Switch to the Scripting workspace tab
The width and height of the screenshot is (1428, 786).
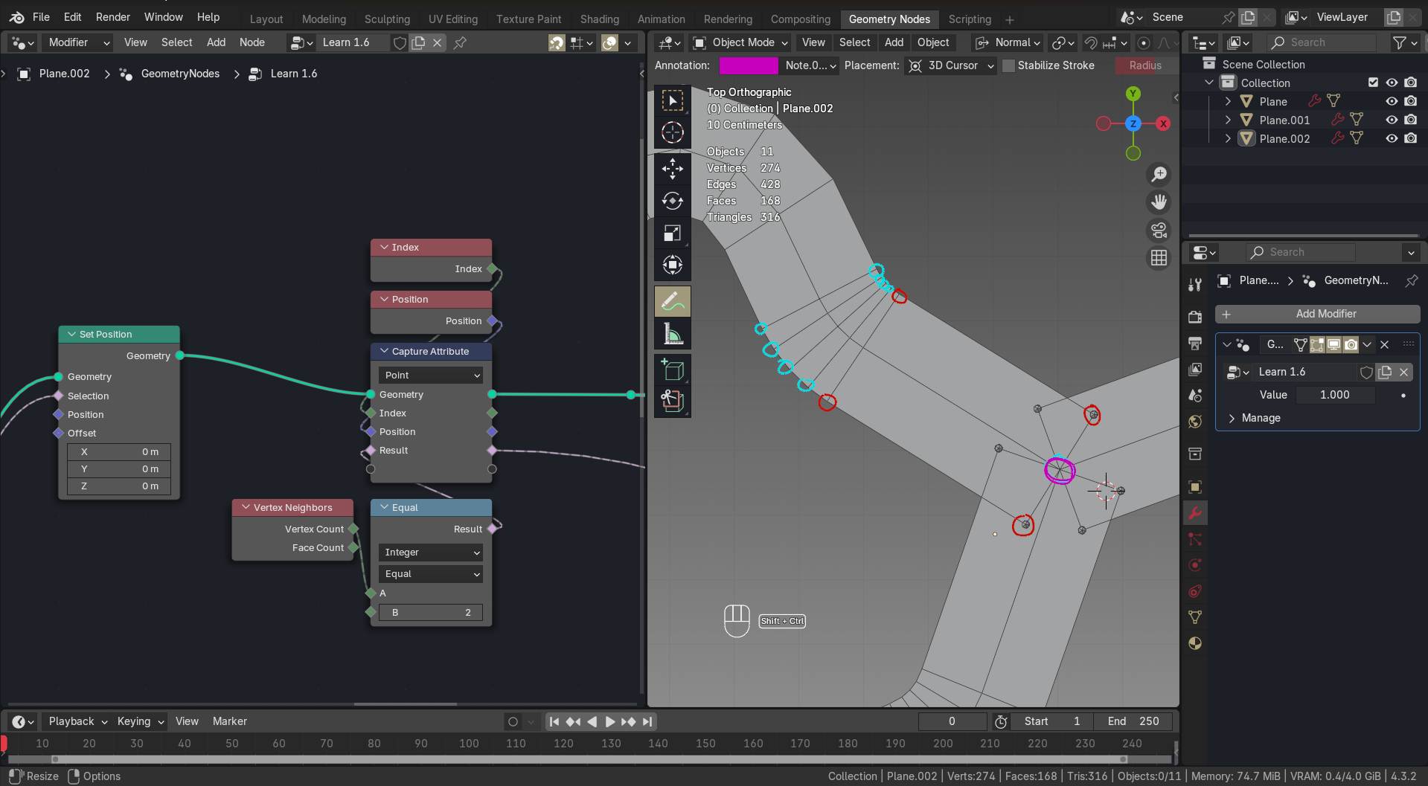[x=969, y=19]
